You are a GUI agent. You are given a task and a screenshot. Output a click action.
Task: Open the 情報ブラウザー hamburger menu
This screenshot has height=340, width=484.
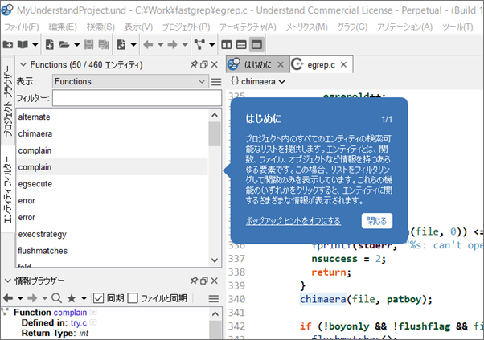(x=214, y=298)
